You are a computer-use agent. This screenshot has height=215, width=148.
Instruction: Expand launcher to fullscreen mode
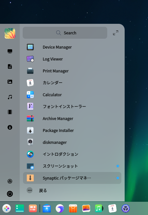point(115,33)
